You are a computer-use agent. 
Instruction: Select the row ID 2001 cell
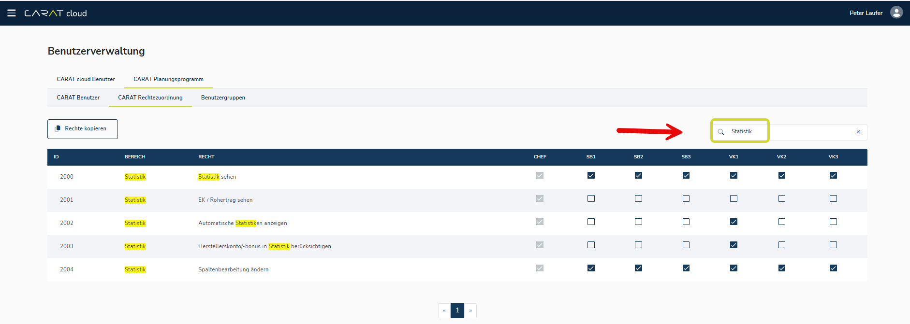click(x=67, y=200)
